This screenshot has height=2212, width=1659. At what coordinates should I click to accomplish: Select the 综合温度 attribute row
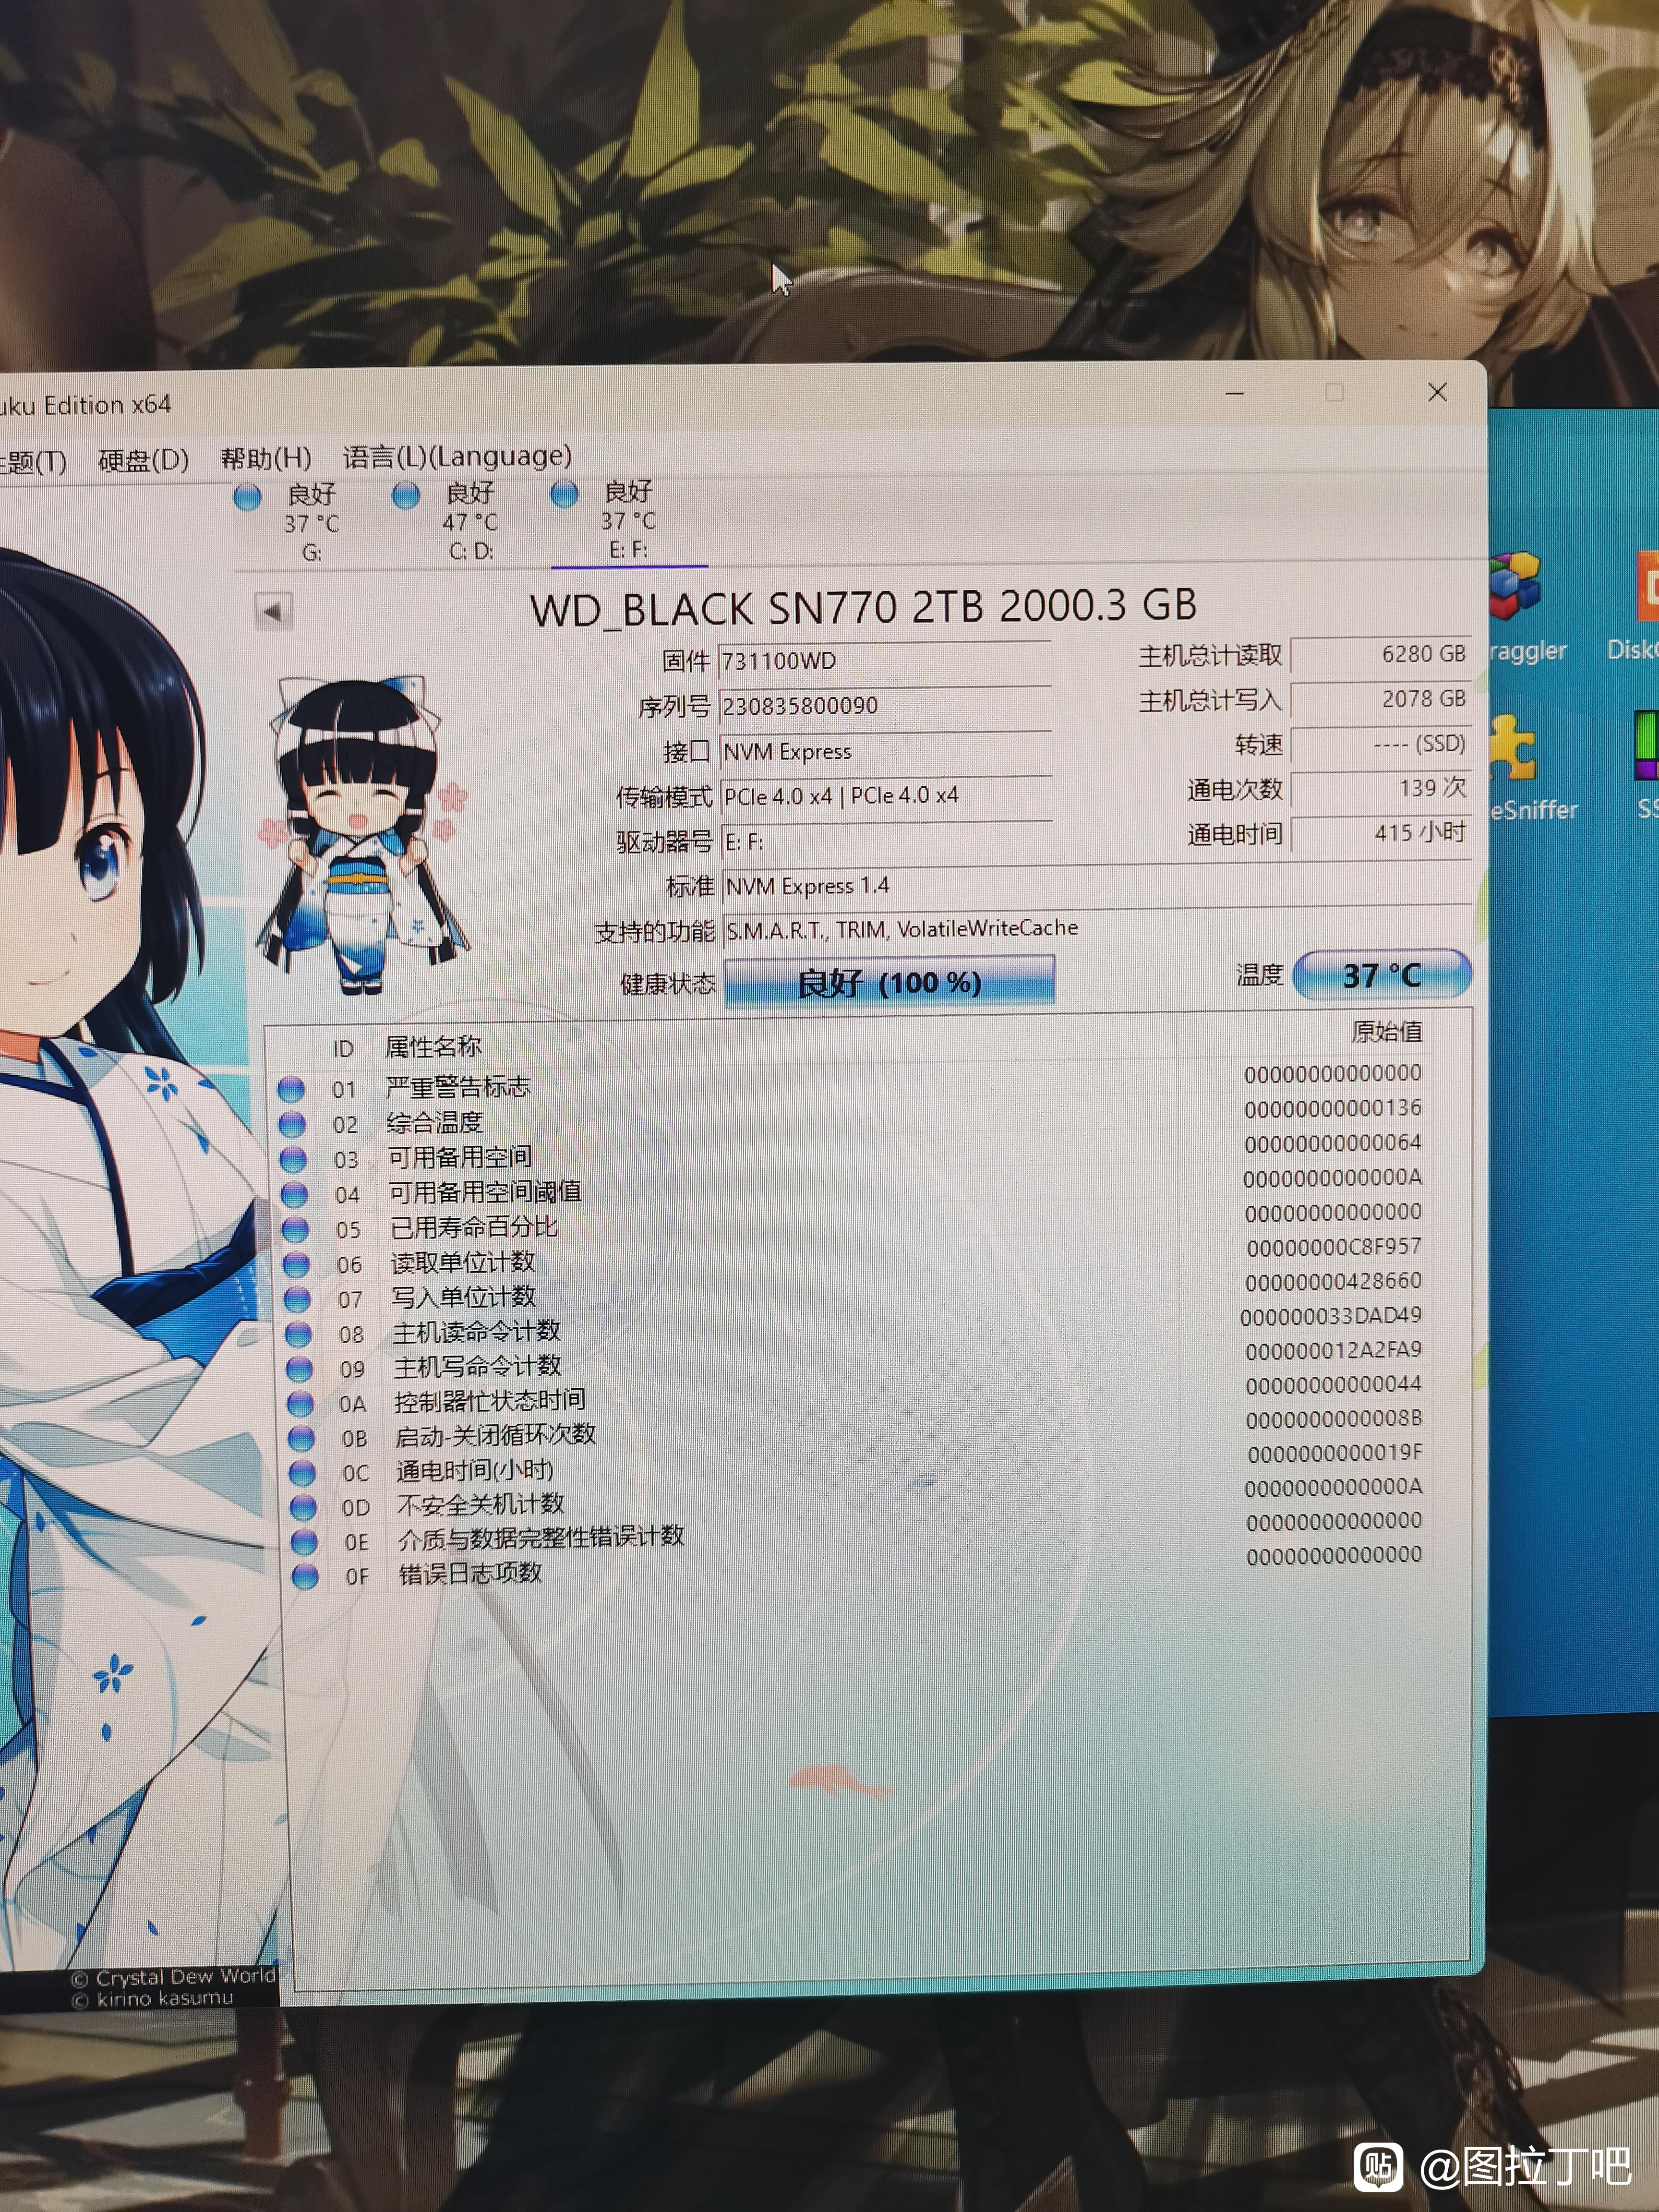(x=850, y=1117)
